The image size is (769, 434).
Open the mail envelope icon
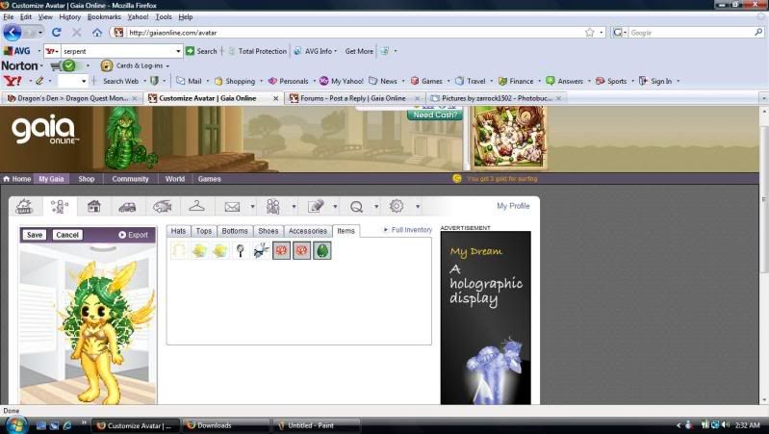pos(232,207)
